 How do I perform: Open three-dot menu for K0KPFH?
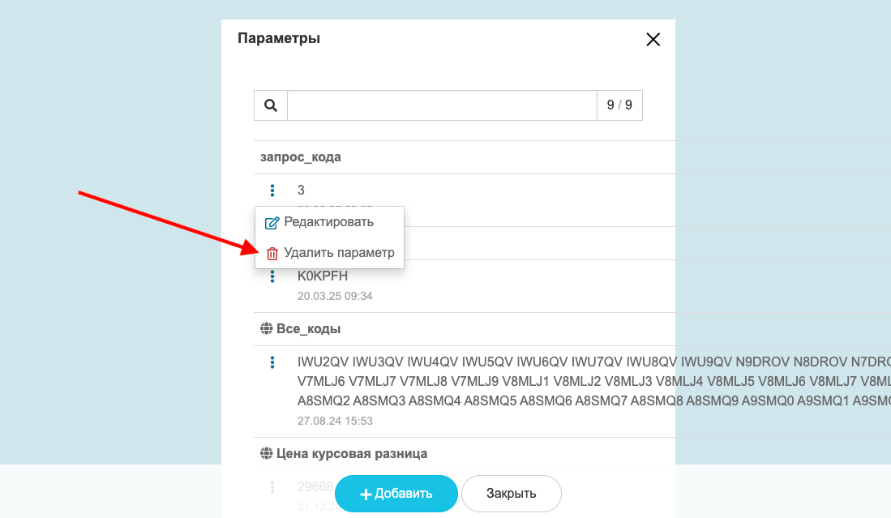point(272,276)
